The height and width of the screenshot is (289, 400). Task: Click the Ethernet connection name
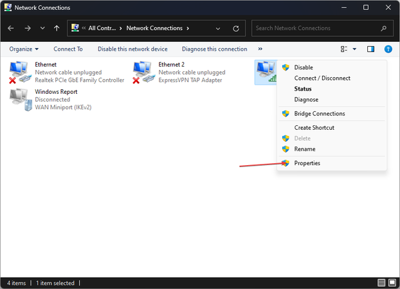[x=45, y=65]
